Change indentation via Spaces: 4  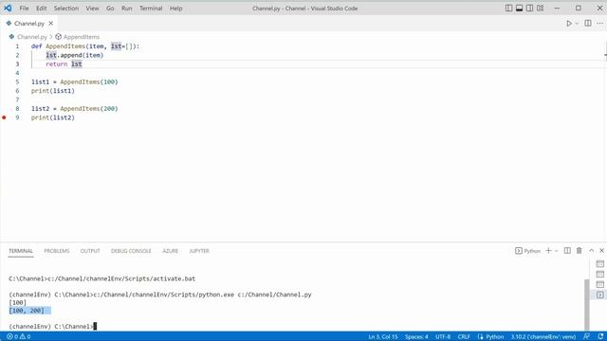click(x=416, y=337)
